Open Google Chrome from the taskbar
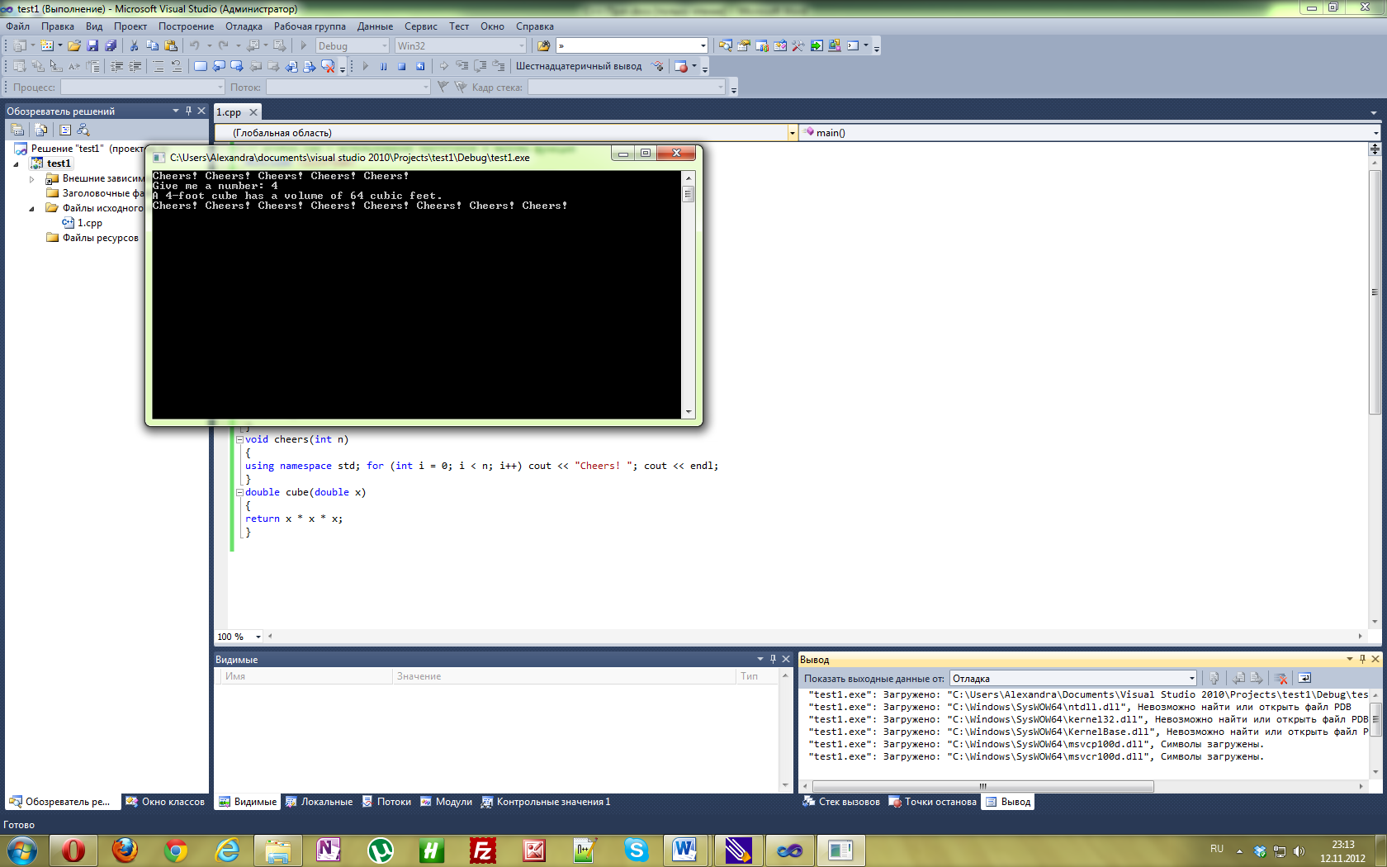This screenshot has width=1387, height=867. pos(176,850)
